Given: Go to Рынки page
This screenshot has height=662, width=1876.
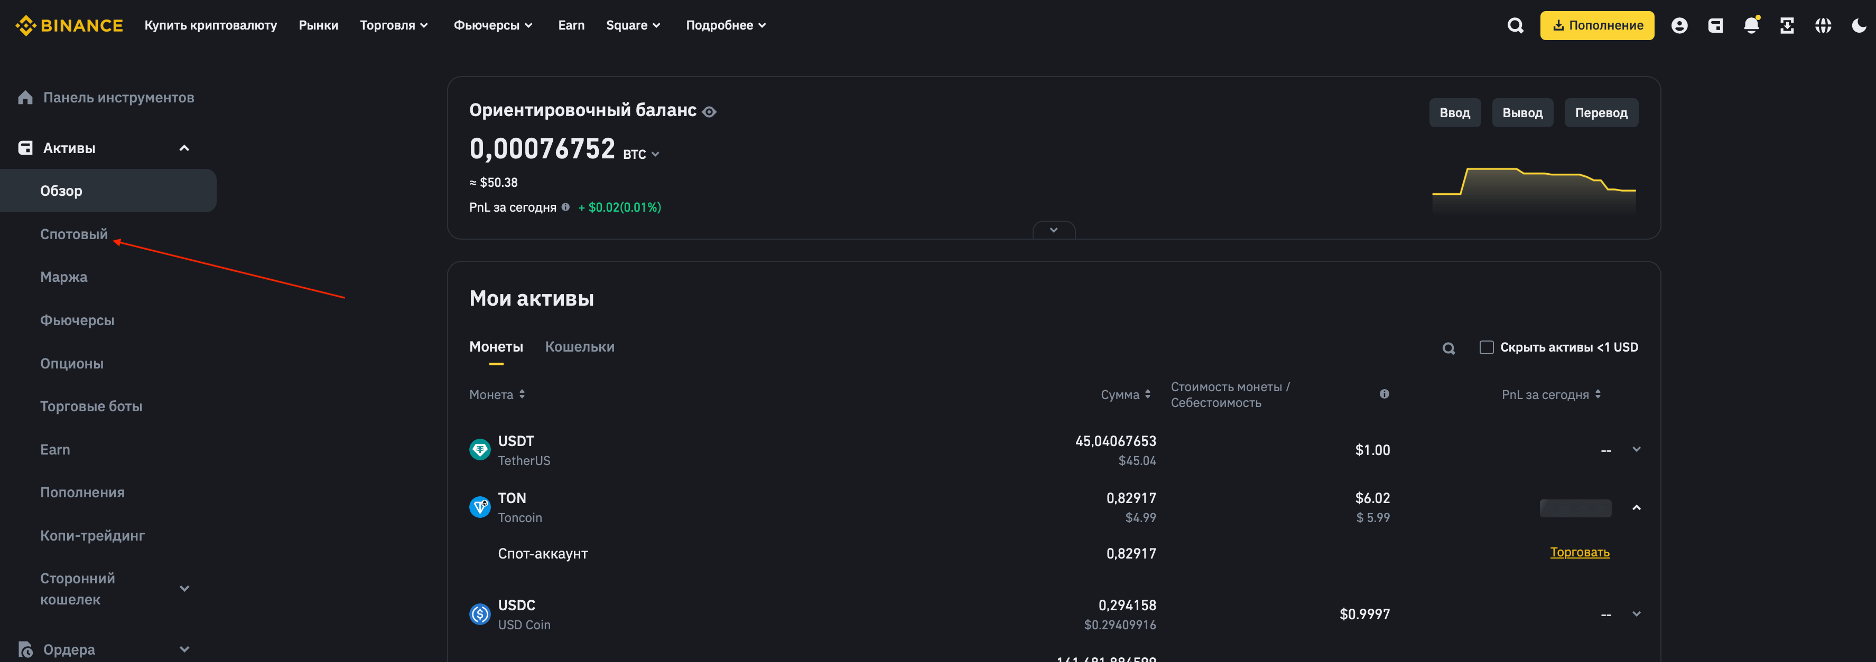Looking at the screenshot, I should [x=318, y=25].
